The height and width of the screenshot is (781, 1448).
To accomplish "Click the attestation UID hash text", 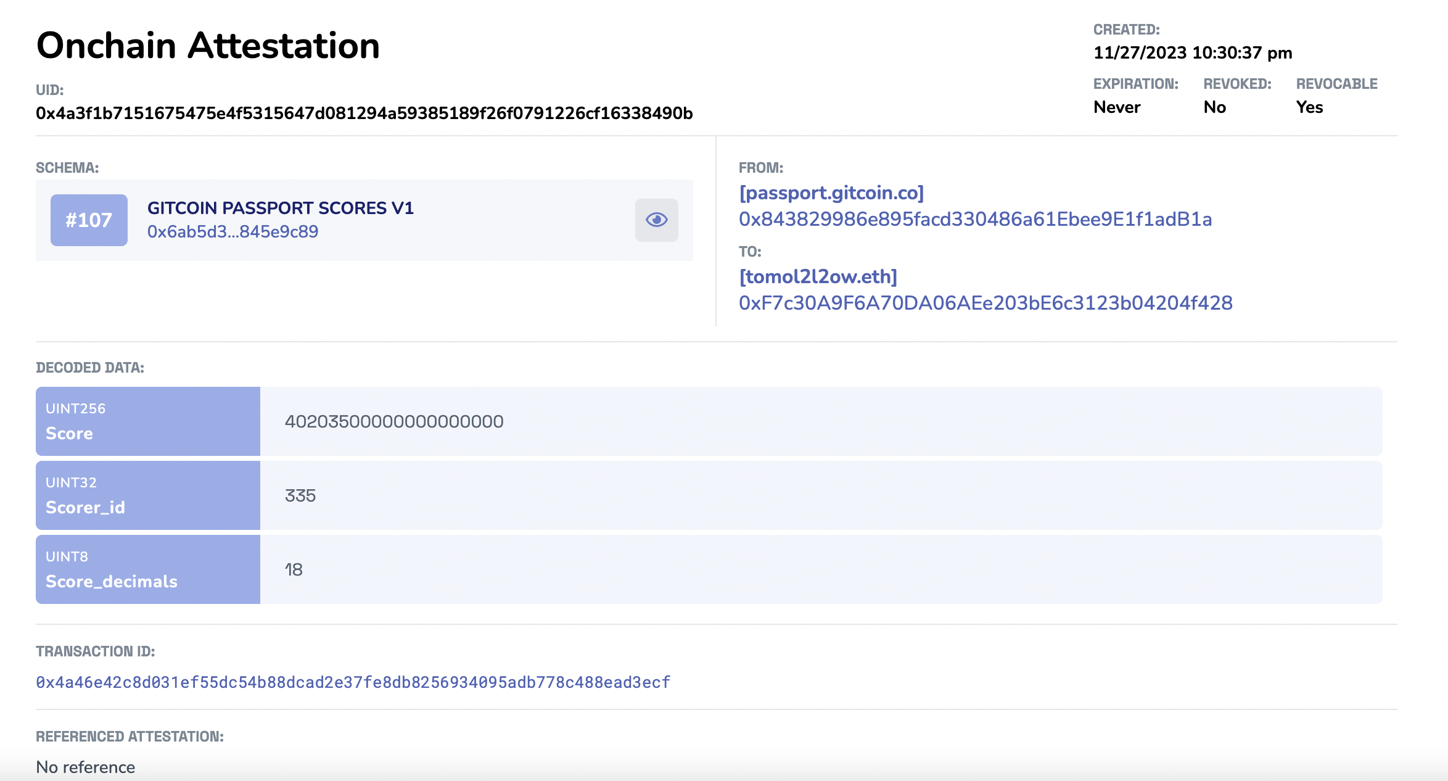I will [x=364, y=114].
